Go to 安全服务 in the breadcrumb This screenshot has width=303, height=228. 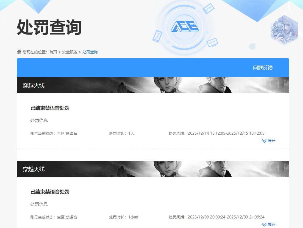pyautogui.click(x=70, y=52)
